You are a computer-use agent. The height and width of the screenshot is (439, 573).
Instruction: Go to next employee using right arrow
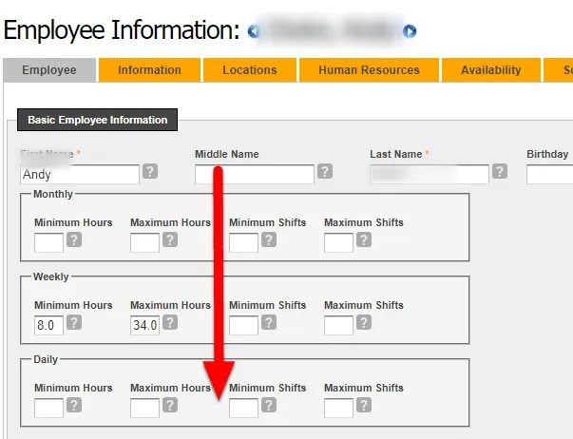point(410,31)
